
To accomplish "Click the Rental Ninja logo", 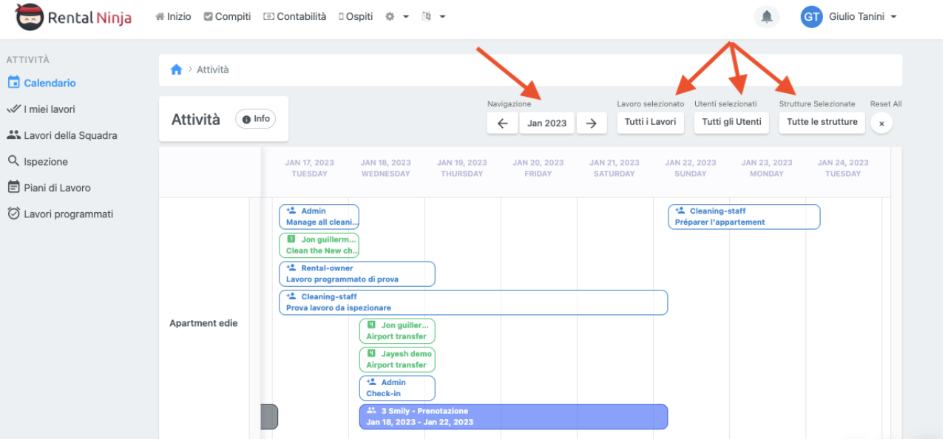I will tap(74, 17).
